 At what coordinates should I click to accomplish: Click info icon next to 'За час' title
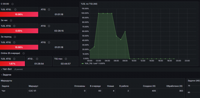(11, 20)
